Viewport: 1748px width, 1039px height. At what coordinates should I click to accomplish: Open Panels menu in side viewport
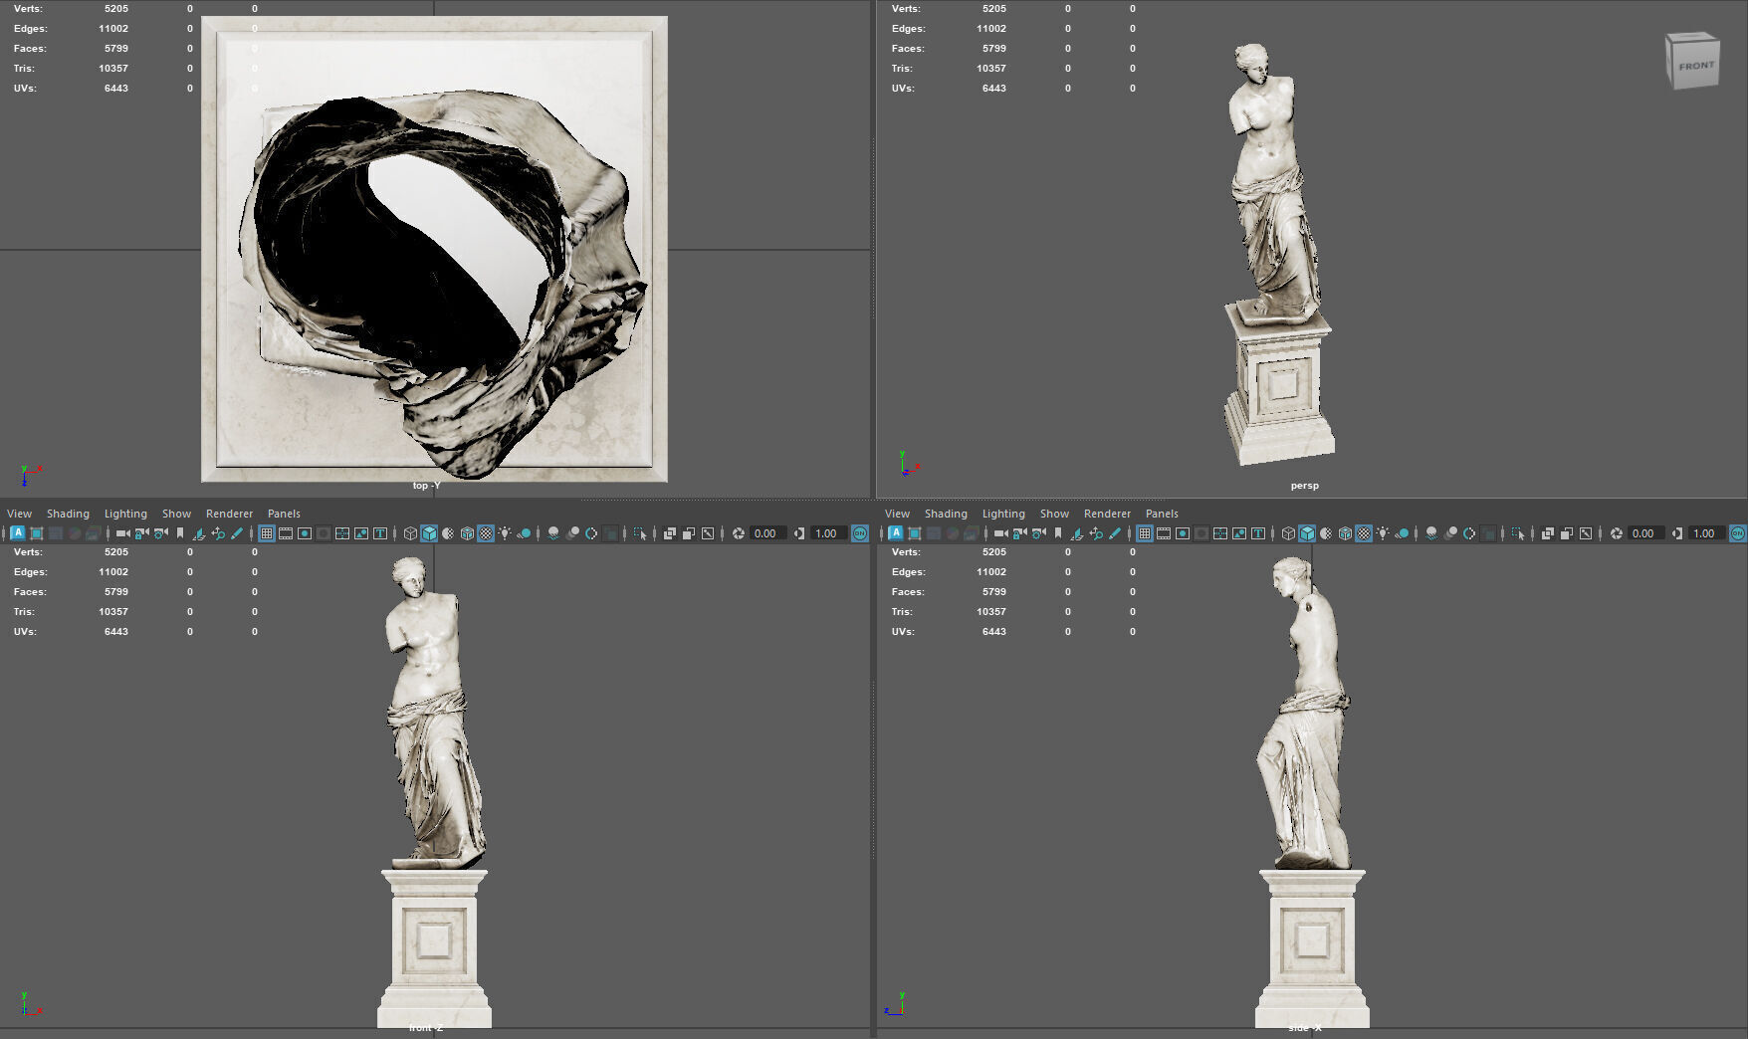[1162, 514]
